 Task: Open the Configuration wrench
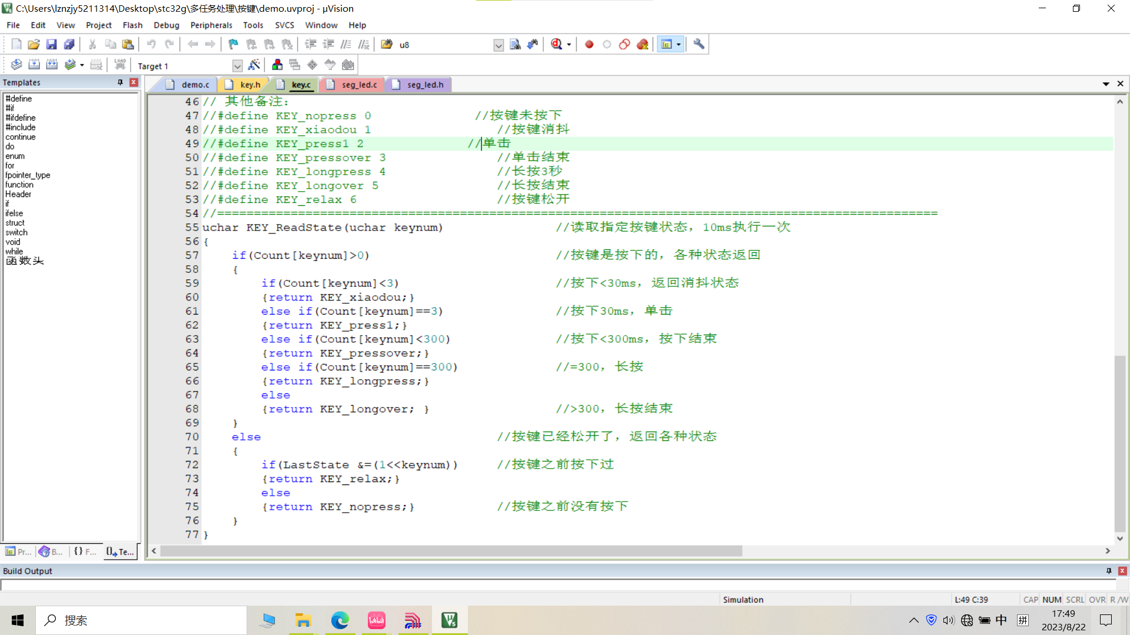click(x=699, y=44)
